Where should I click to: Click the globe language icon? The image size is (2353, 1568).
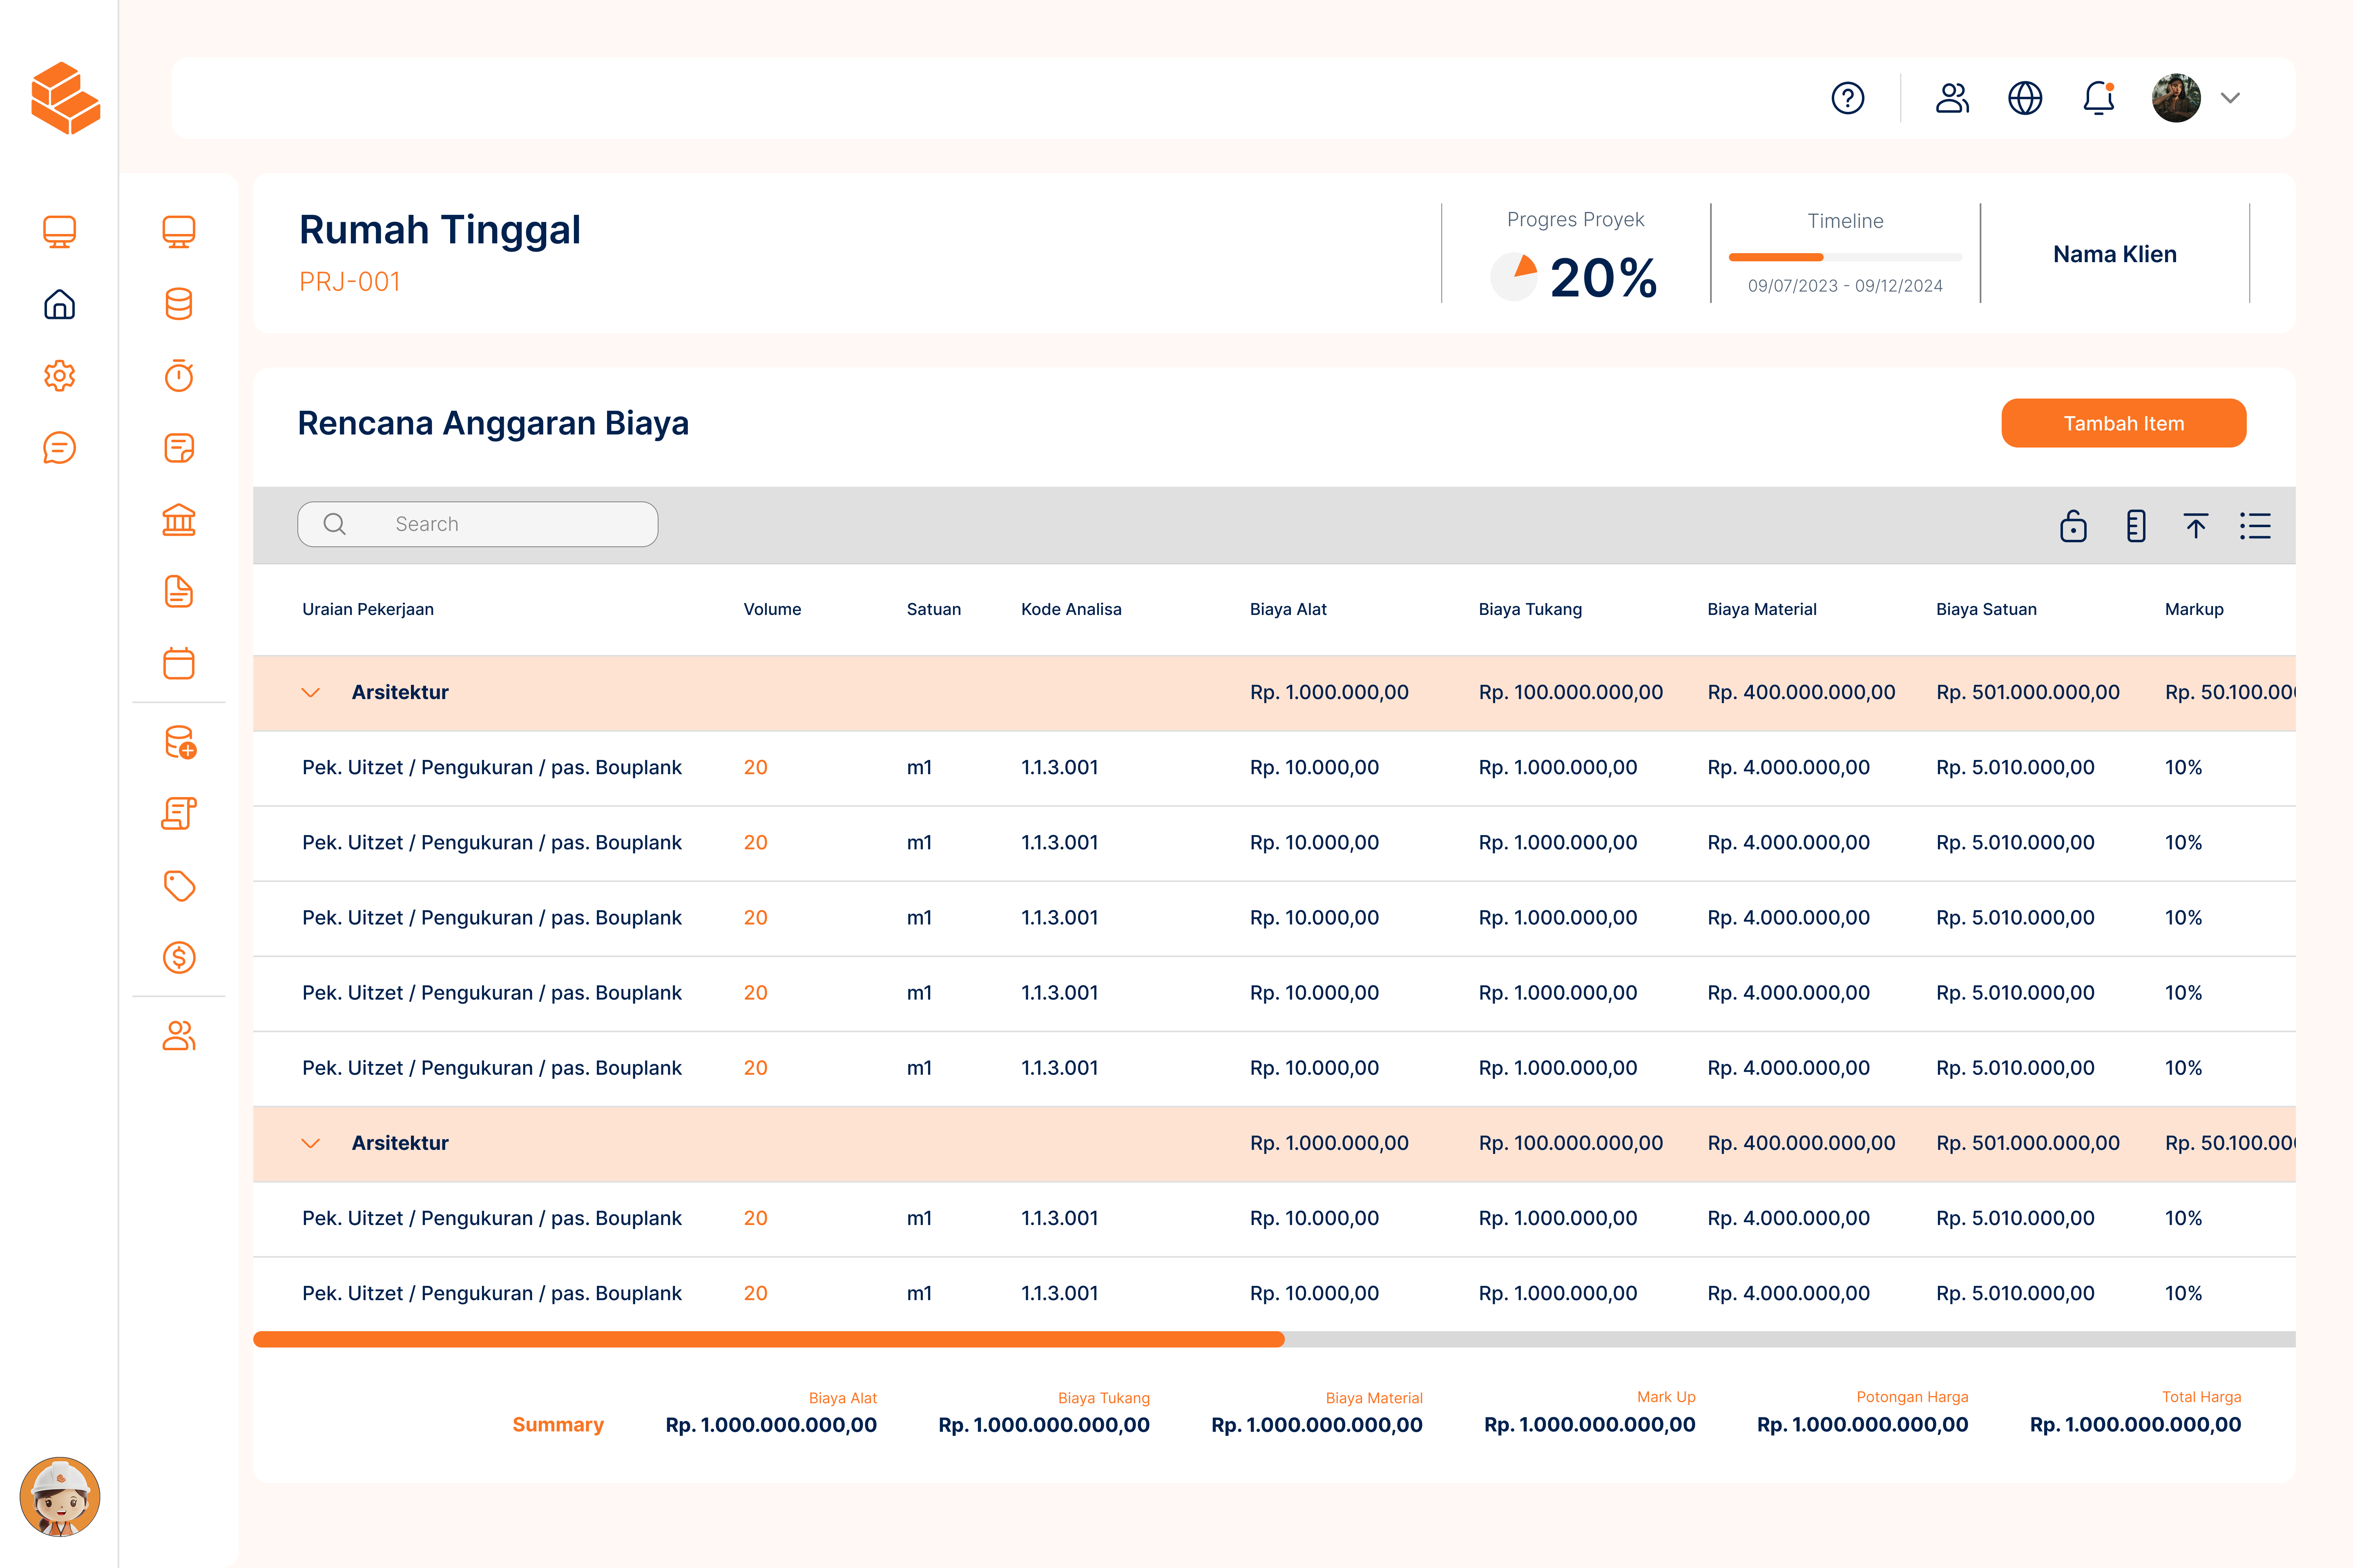(x=2025, y=98)
